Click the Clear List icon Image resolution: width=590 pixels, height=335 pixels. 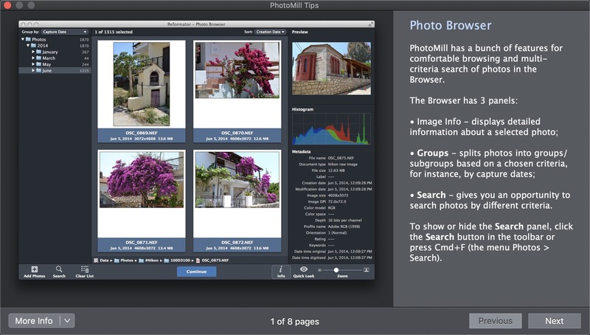(x=85, y=269)
